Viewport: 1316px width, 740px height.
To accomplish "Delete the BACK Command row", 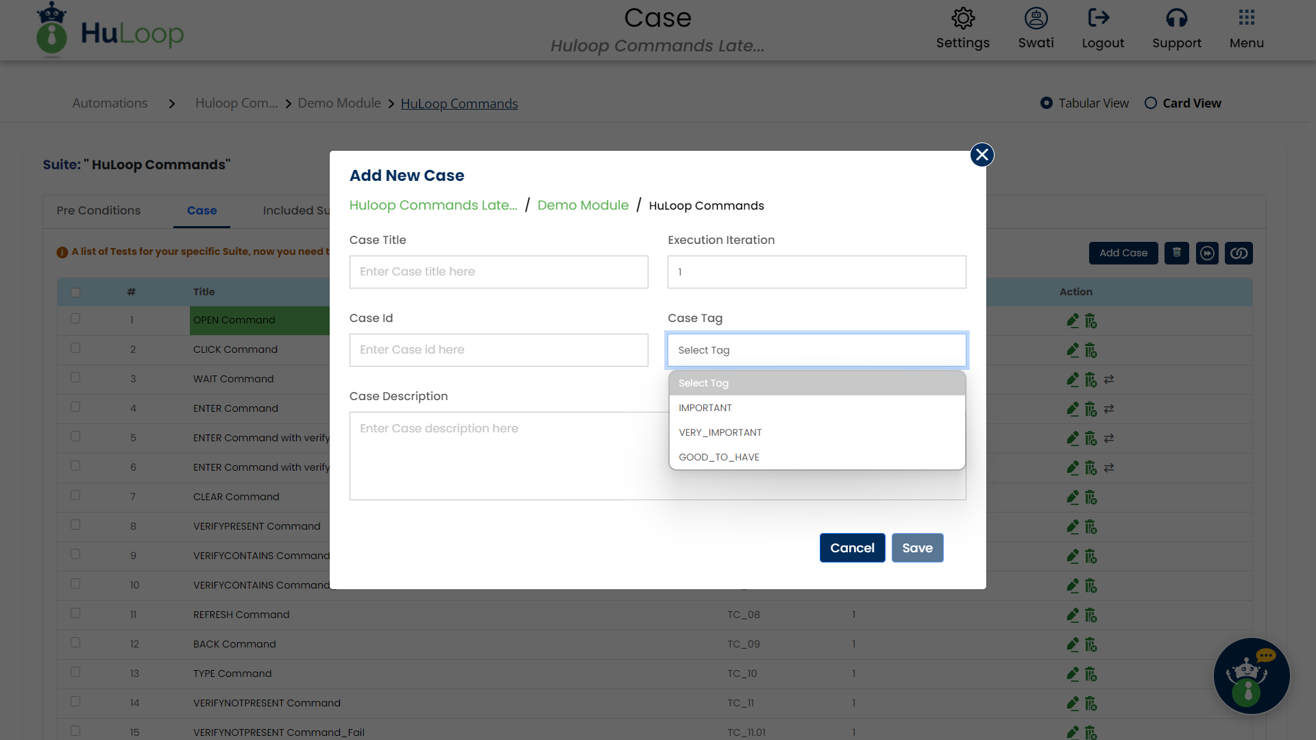I will (1091, 644).
